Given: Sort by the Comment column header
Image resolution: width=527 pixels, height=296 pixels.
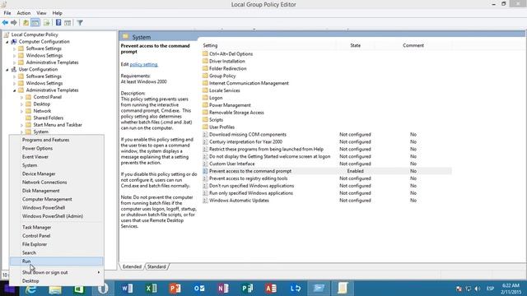Looking at the screenshot, I should pos(413,45).
